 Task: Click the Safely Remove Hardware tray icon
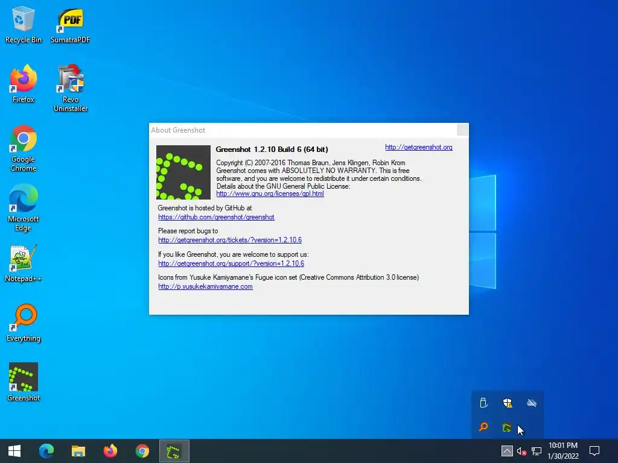[x=483, y=403]
